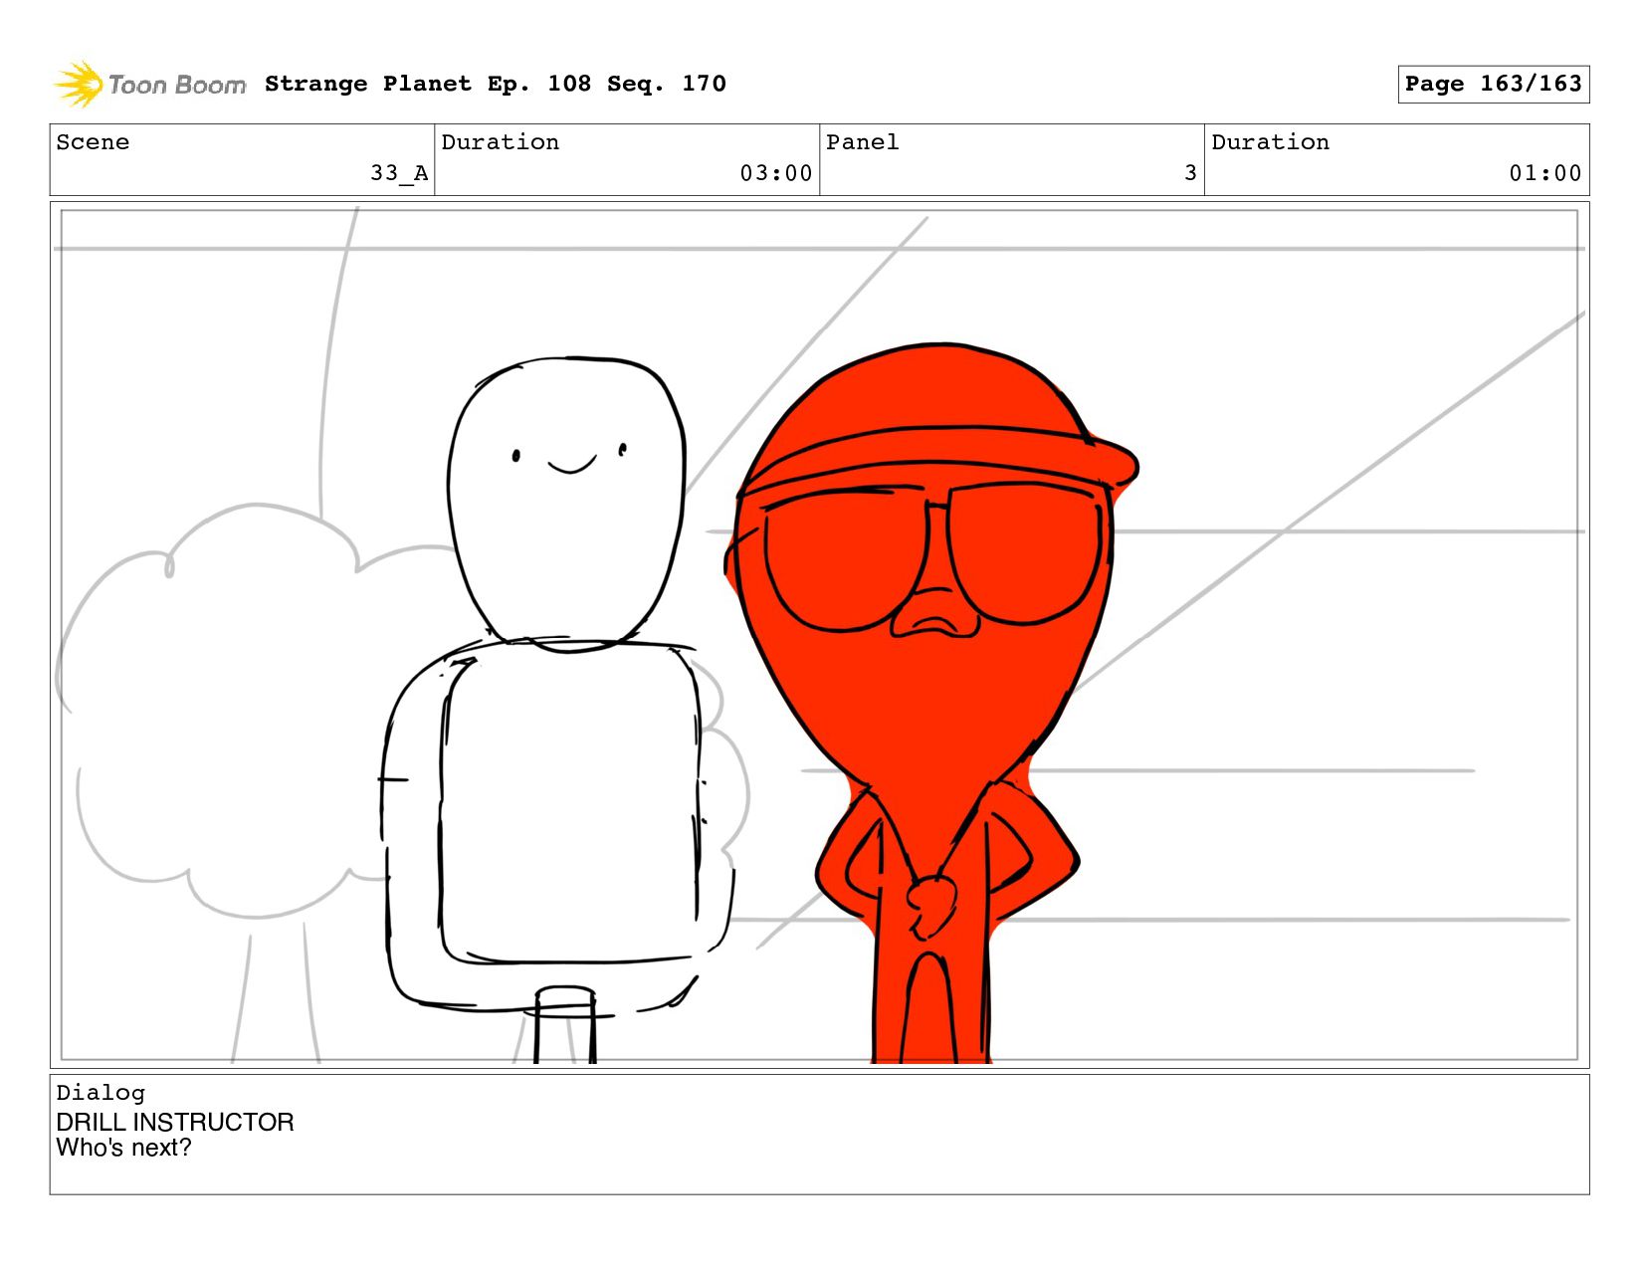This screenshot has width=1642, height=1269.
Task: Click the smiling white character's face
Action: (567, 503)
